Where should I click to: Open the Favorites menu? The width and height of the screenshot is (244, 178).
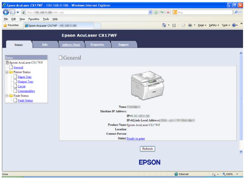34,19
